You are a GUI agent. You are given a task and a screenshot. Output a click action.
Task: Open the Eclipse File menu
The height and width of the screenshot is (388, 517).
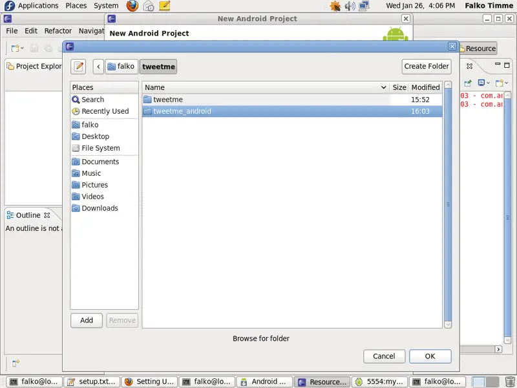12,30
